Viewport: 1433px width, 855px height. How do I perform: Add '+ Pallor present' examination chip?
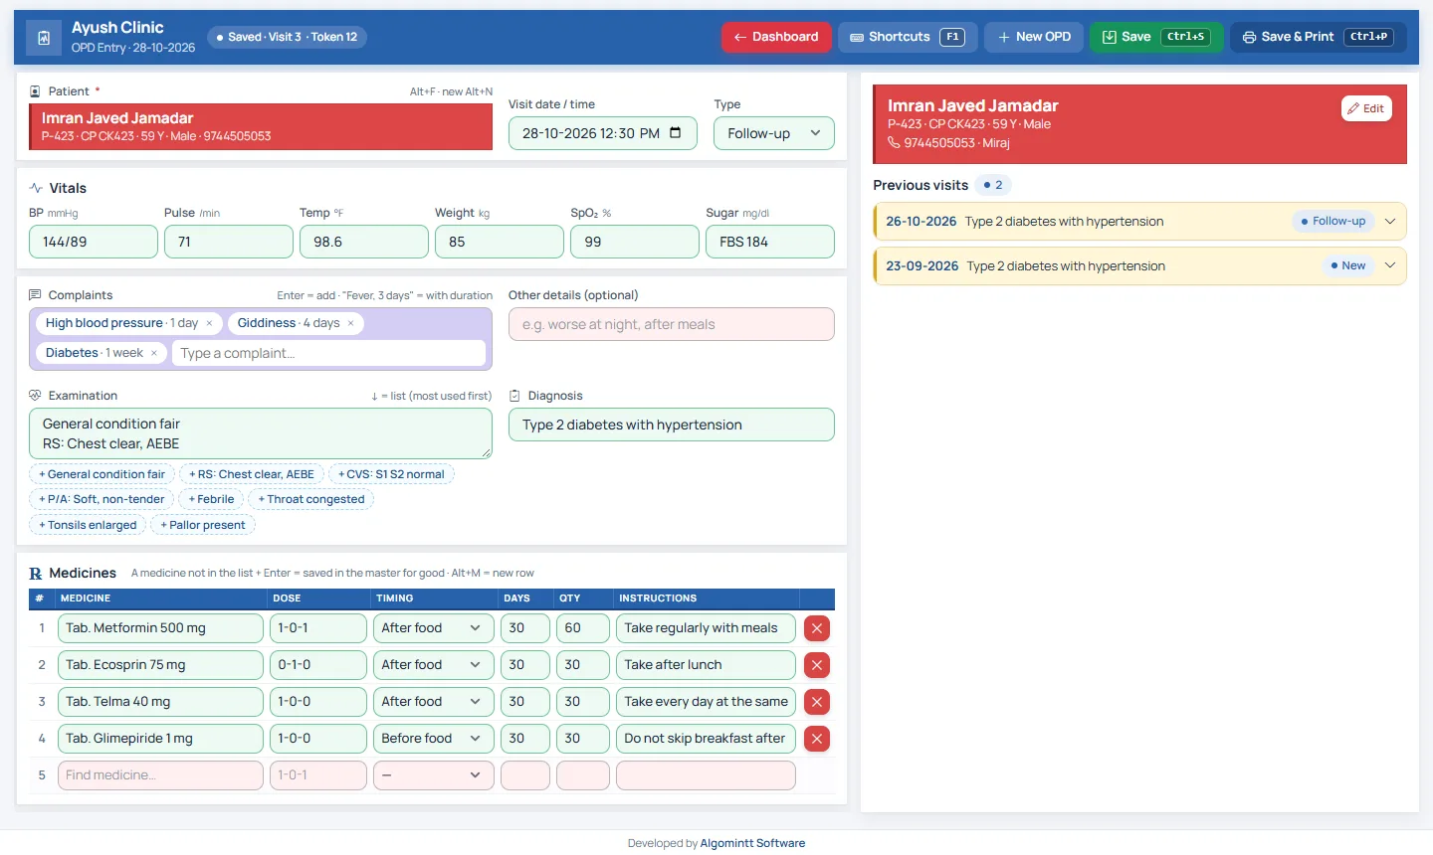(x=203, y=525)
